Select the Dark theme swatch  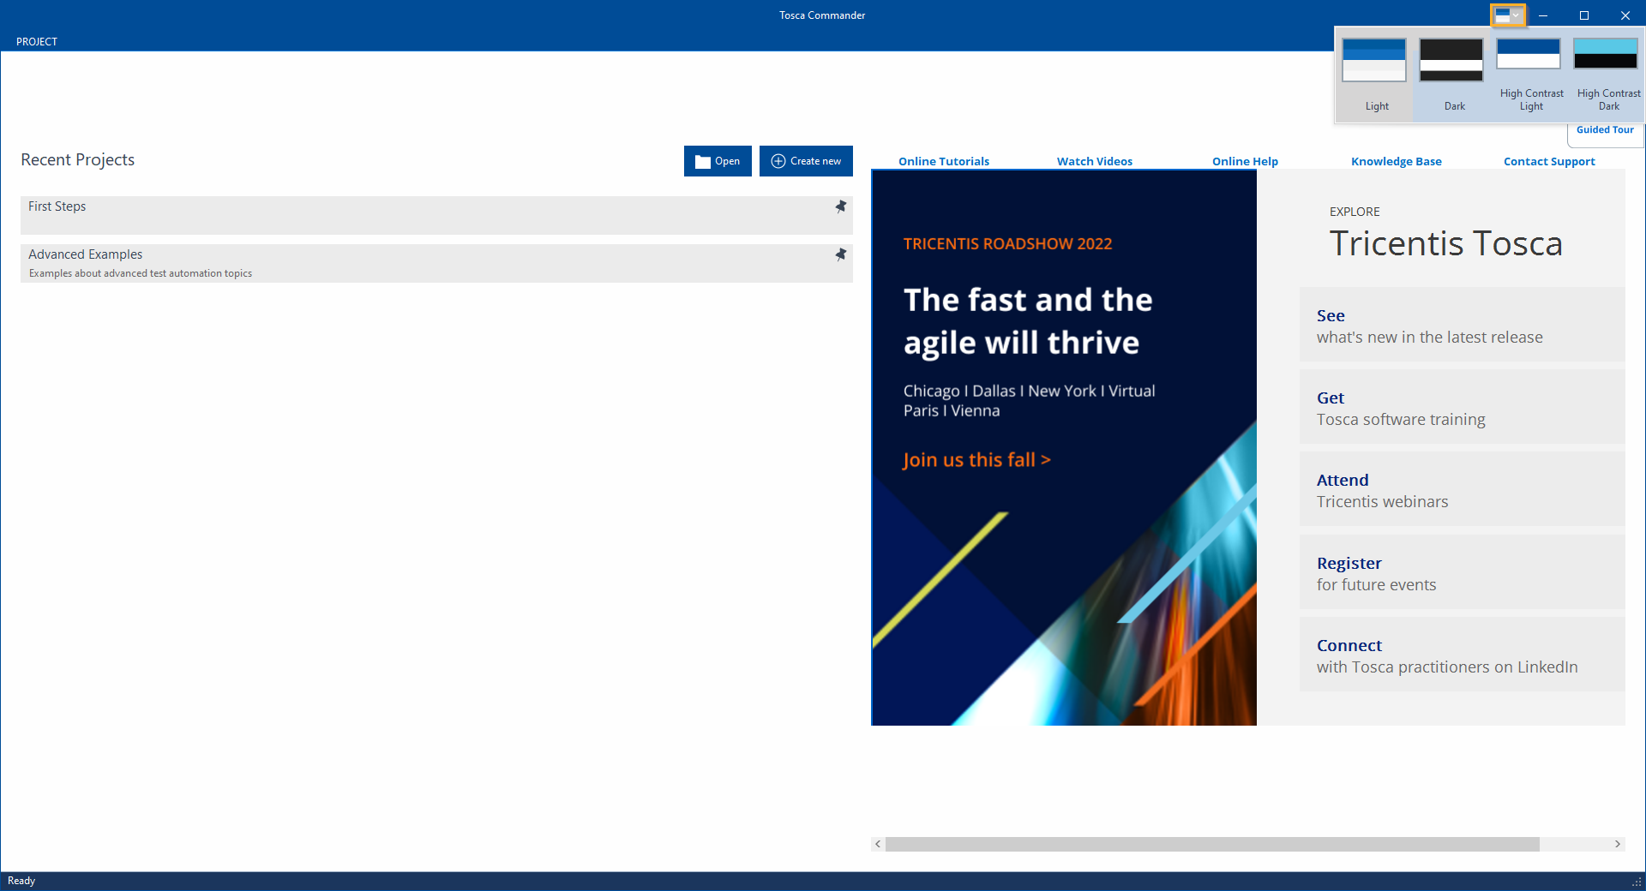click(1451, 60)
